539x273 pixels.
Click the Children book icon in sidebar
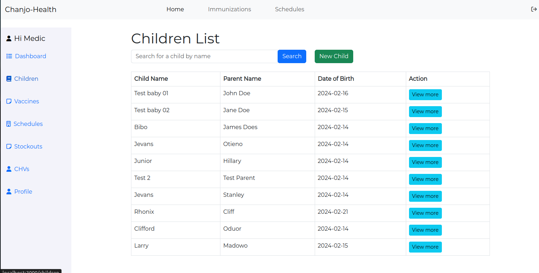pyautogui.click(x=9, y=79)
